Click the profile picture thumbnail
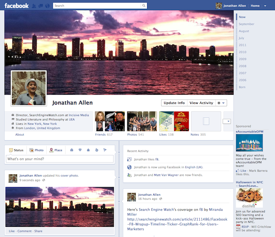 (x=29, y=88)
